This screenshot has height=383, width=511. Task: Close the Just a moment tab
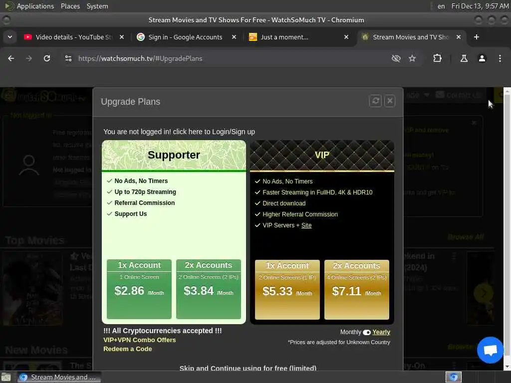coord(346,37)
